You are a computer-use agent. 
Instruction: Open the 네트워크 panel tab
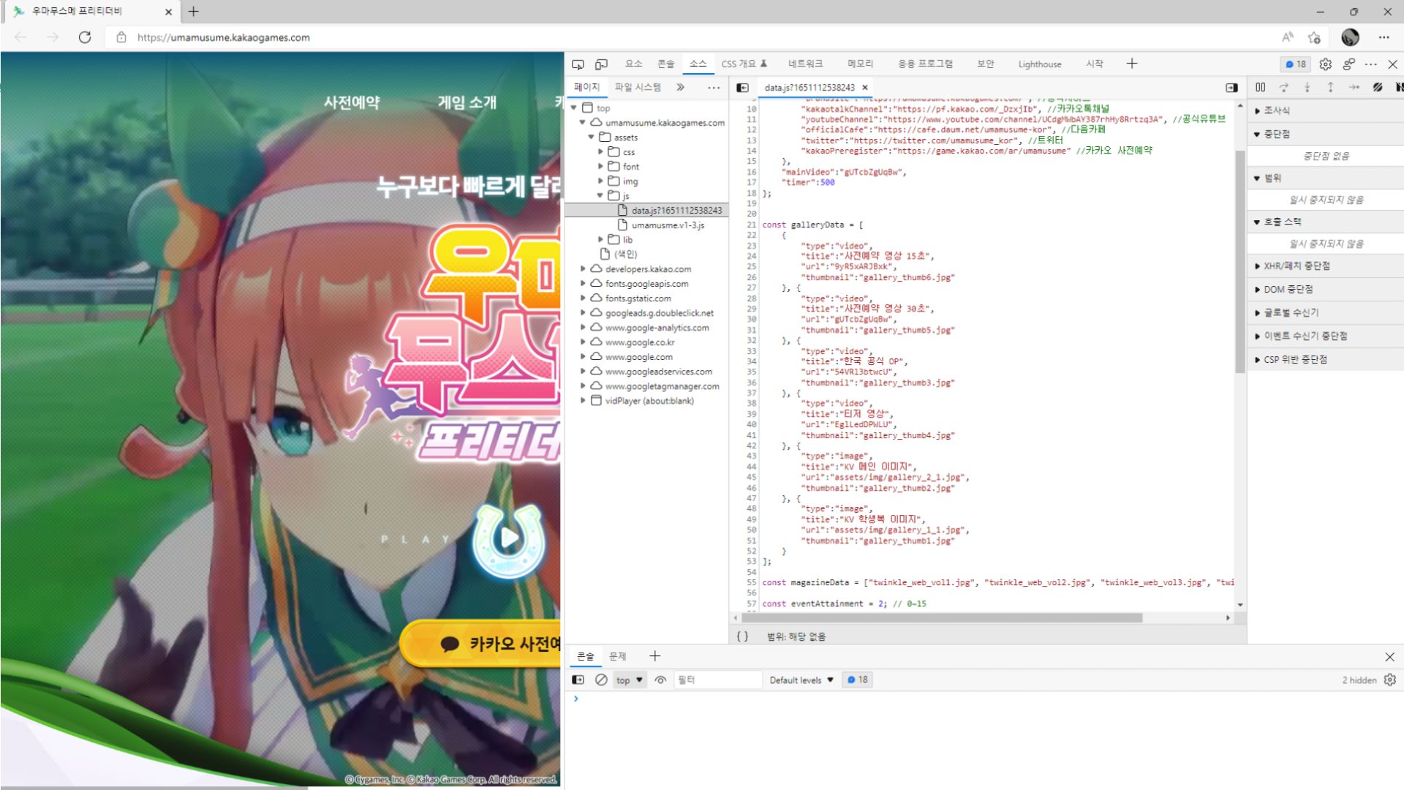pos(805,64)
